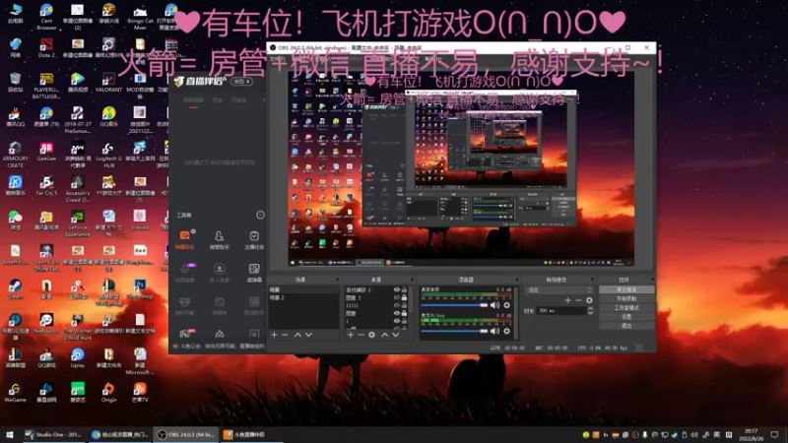Image resolution: width=788 pixels, height=443 pixels.
Task: Open Windows Start button on taskbar
Action: tap(9, 434)
